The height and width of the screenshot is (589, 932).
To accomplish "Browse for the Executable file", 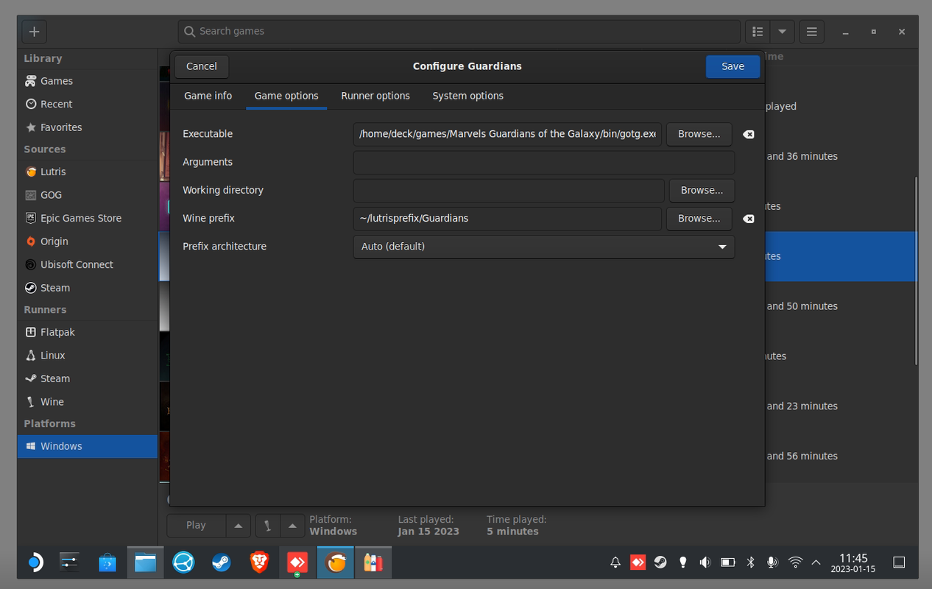I will (699, 134).
